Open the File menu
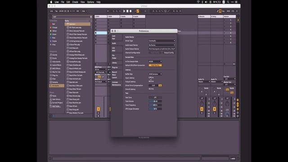288x162 pixels. click(63, 2)
